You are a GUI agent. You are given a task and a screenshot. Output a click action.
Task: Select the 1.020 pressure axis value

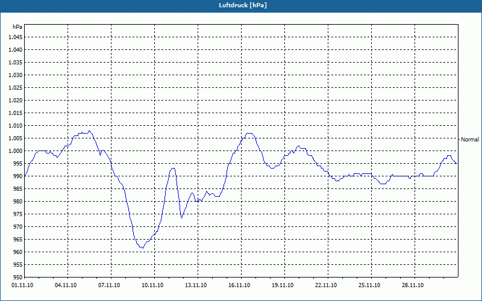point(16,101)
